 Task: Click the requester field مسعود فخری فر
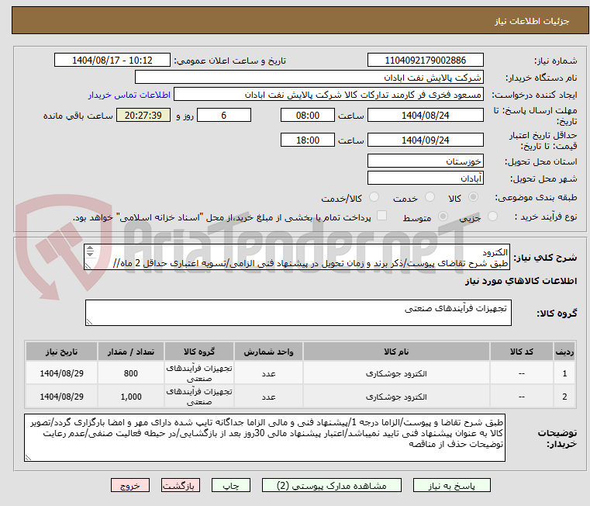(328, 95)
